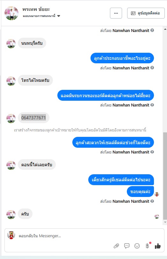Click the phone number 0647377671 message
This screenshot has height=259, width=167.
[x=33, y=118]
